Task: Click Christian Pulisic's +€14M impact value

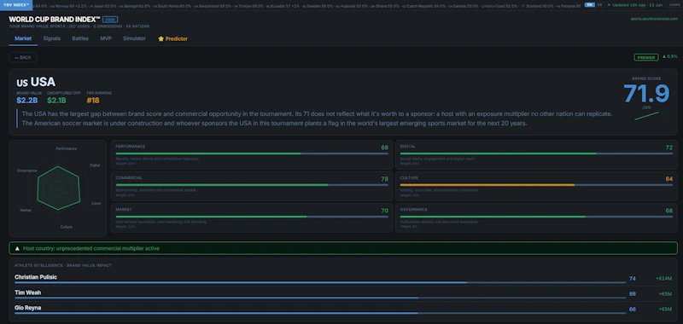Action: tap(664, 278)
